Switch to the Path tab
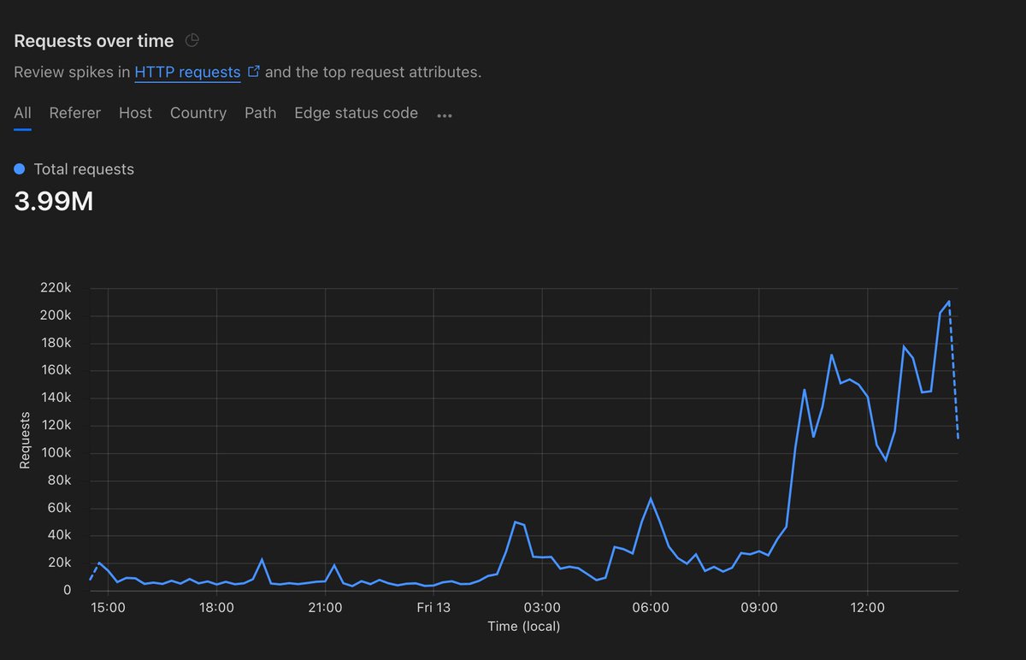 (x=261, y=113)
